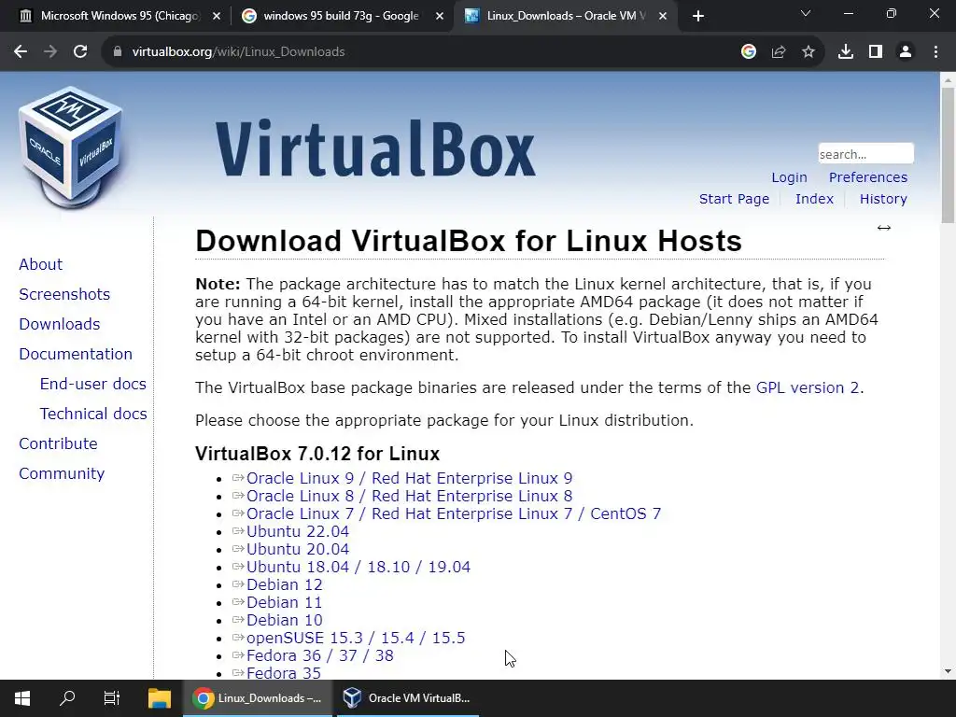Select the Linux_Downloads Oracle VM tab
Screen dimensions: 956x717
point(567,17)
